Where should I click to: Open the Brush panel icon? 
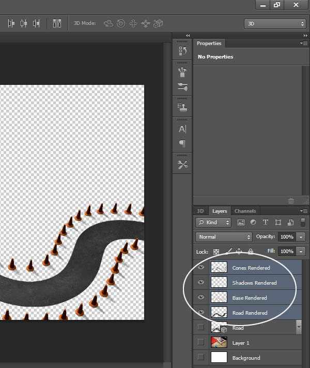(x=182, y=72)
